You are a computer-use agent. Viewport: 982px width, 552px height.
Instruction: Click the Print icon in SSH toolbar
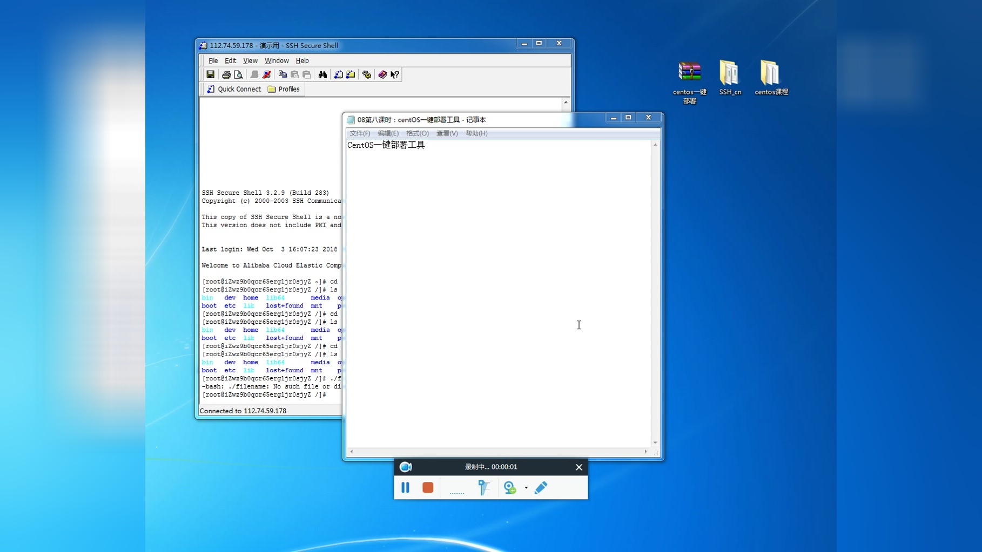[x=226, y=74]
